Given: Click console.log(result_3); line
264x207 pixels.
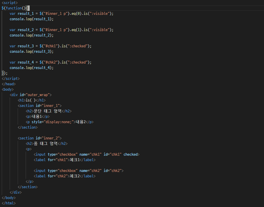Looking at the screenshot, I should point(31,51).
